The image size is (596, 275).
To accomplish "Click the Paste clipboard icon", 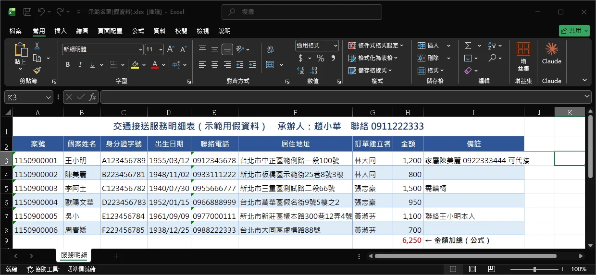I will click(x=21, y=50).
